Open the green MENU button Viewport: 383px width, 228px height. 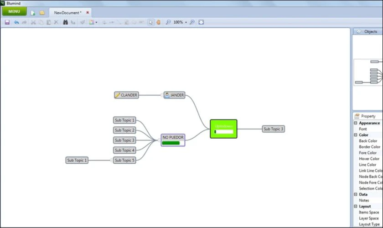(x=14, y=11)
